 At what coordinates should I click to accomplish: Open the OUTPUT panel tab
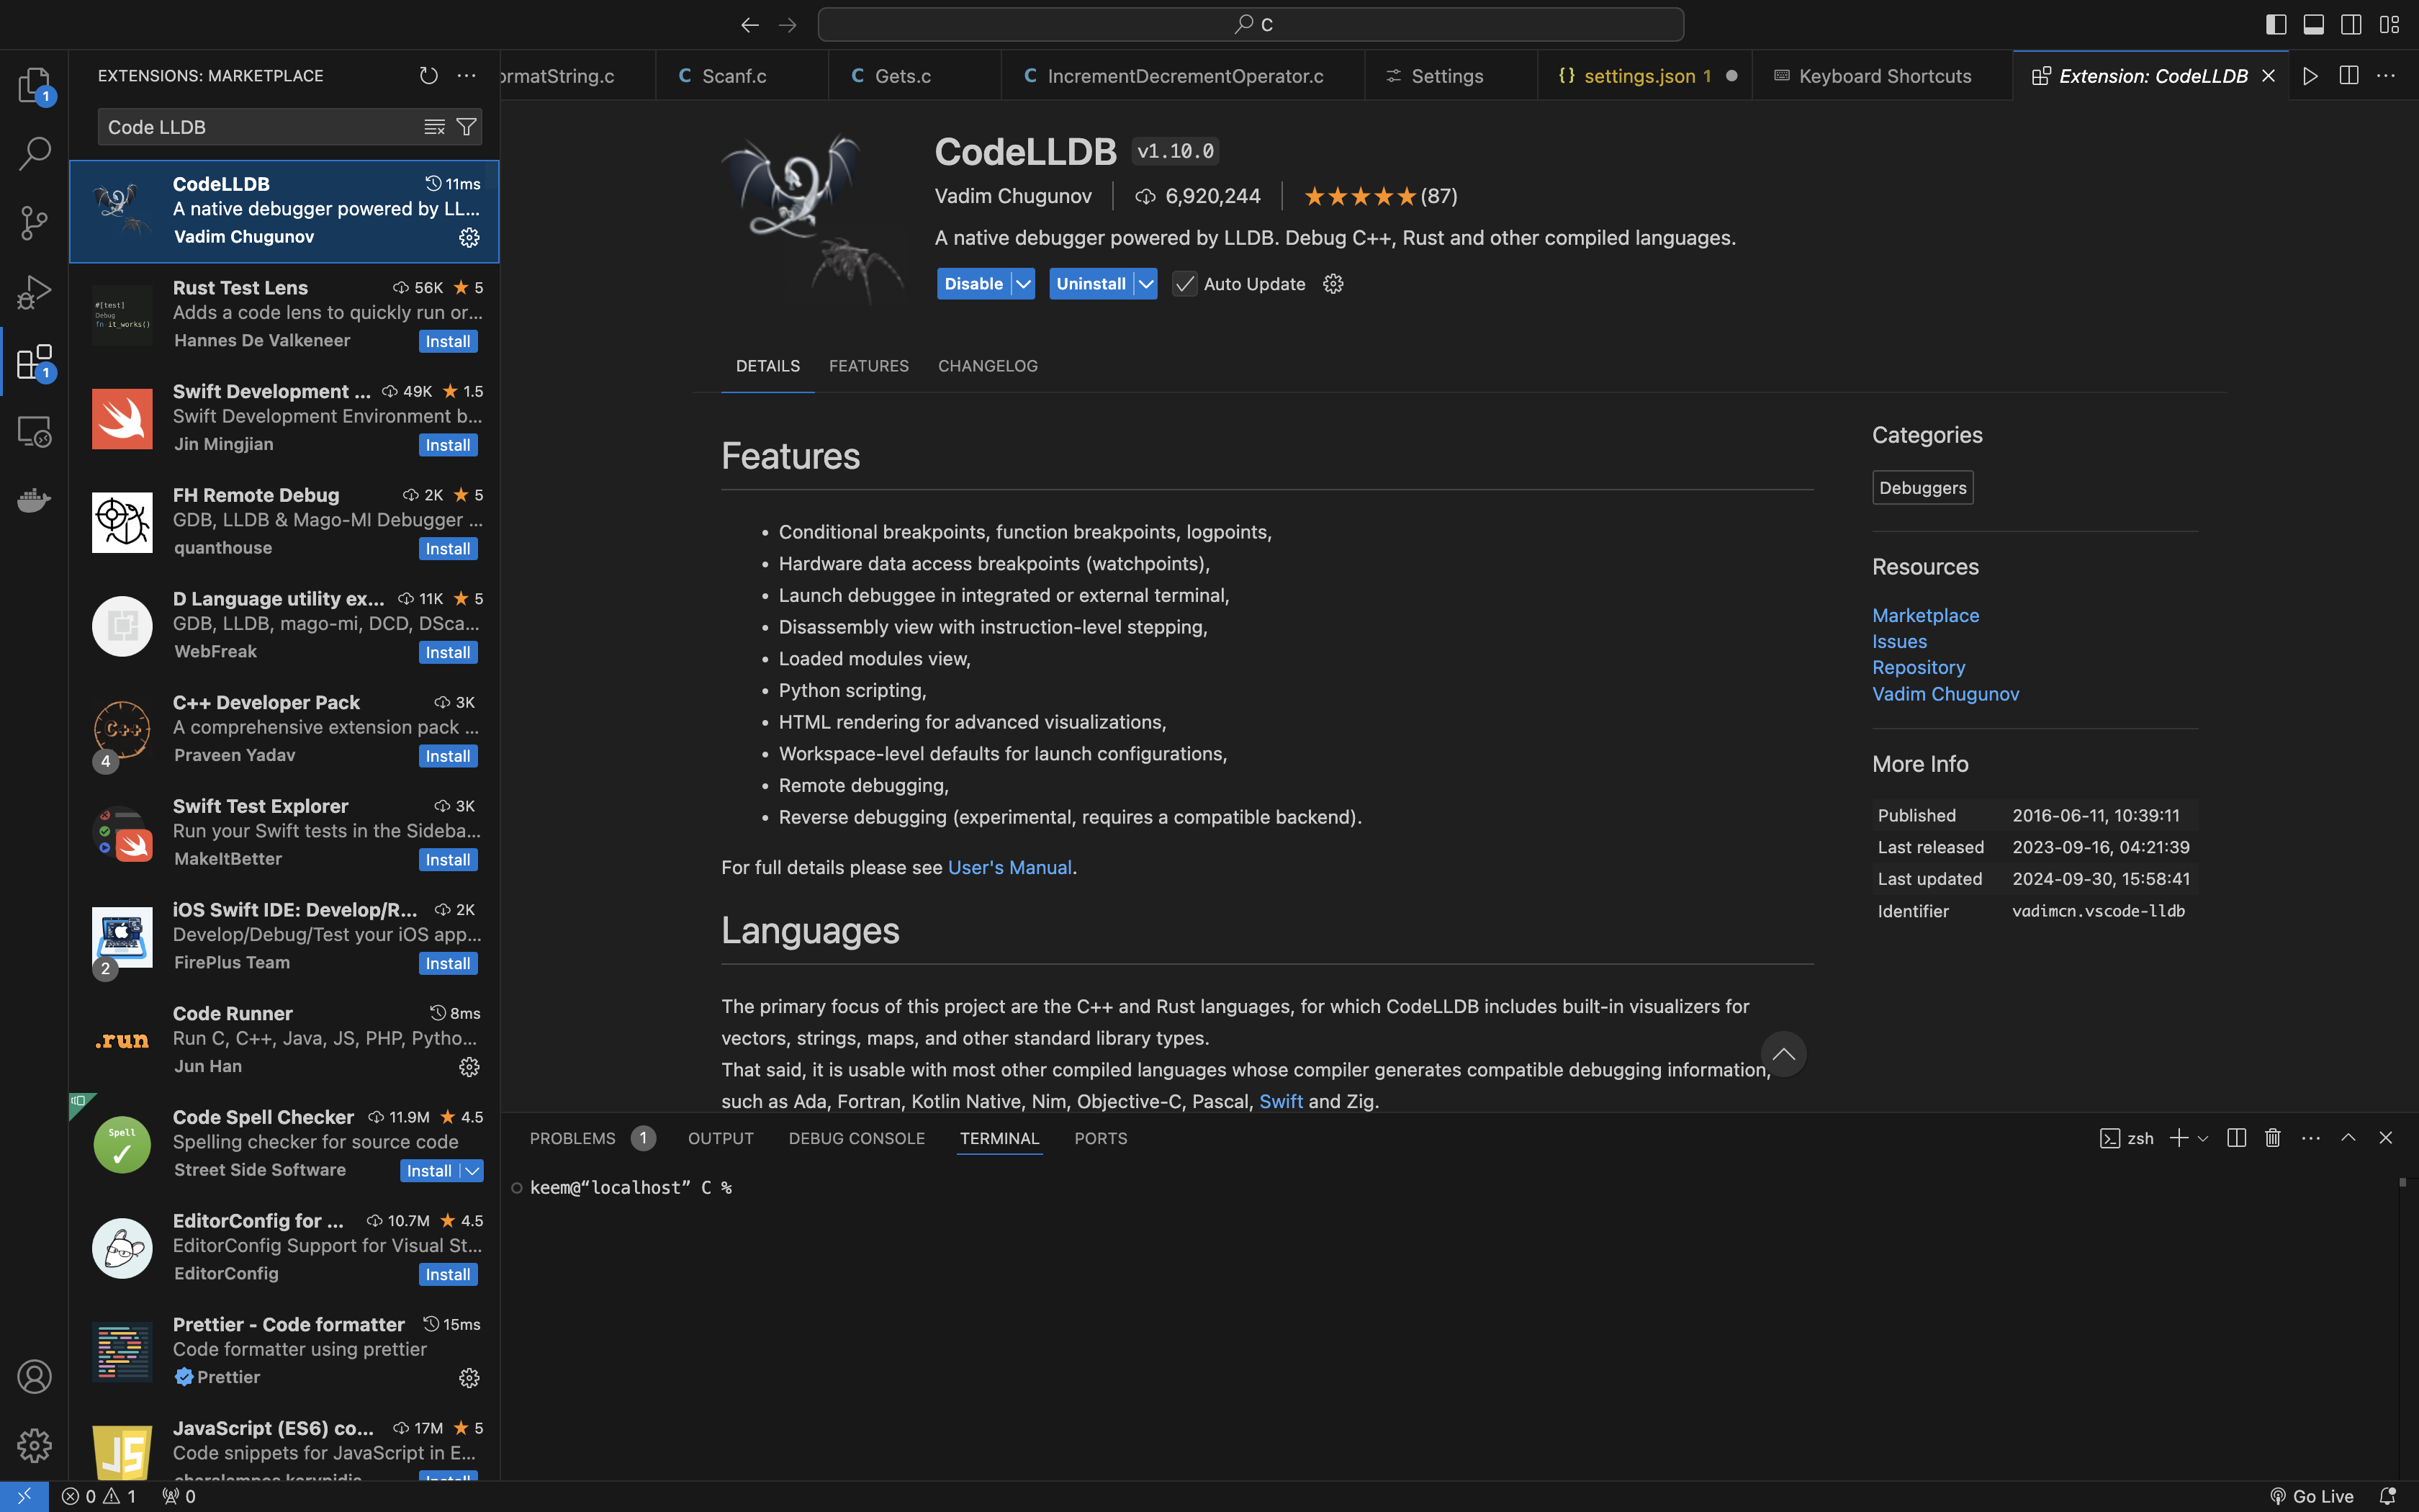pyautogui.click(x=721, y=1138)
